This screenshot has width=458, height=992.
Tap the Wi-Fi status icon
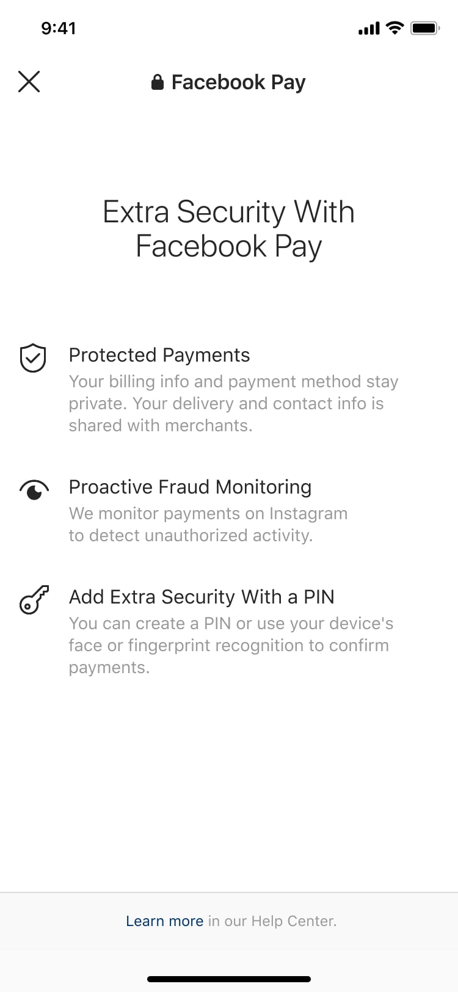click(x=395, y=28)
